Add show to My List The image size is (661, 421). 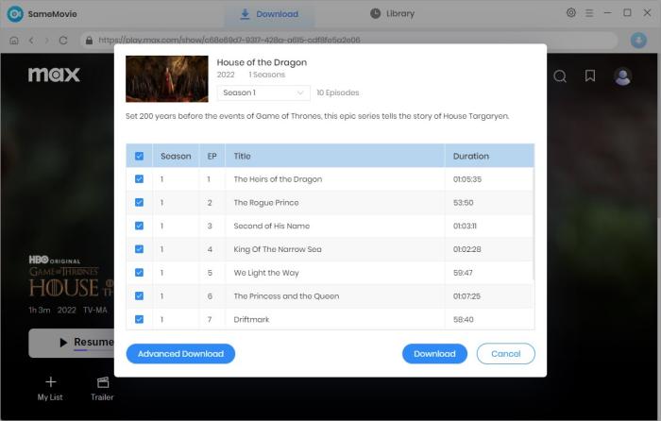coord(50,388)
